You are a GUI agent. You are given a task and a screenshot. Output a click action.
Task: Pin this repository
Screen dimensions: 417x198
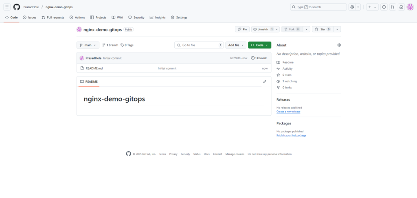242,29
